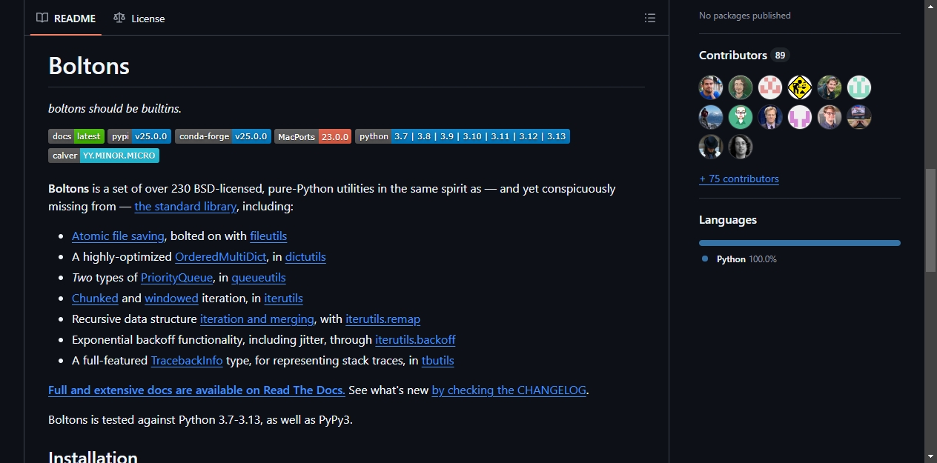
Task: Open the avatar showing hands on keyboard
Action: (x=859, y=117)
